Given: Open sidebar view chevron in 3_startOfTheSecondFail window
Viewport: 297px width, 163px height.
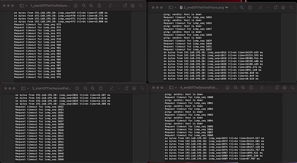Looking at the screenshot, I should pyautogui.click(x=28, y=88).
